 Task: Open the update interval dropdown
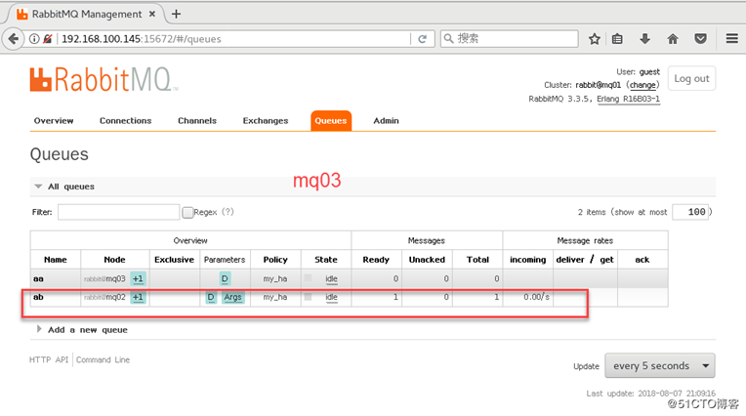pyautogui.click(x=659, y=365)
